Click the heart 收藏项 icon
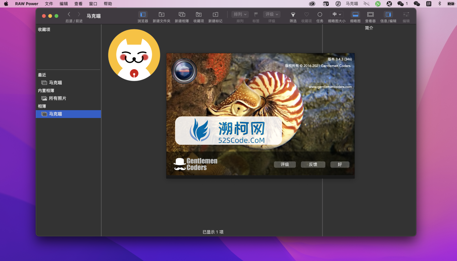Screen dimensions: 457x261 tap(306, 15)
